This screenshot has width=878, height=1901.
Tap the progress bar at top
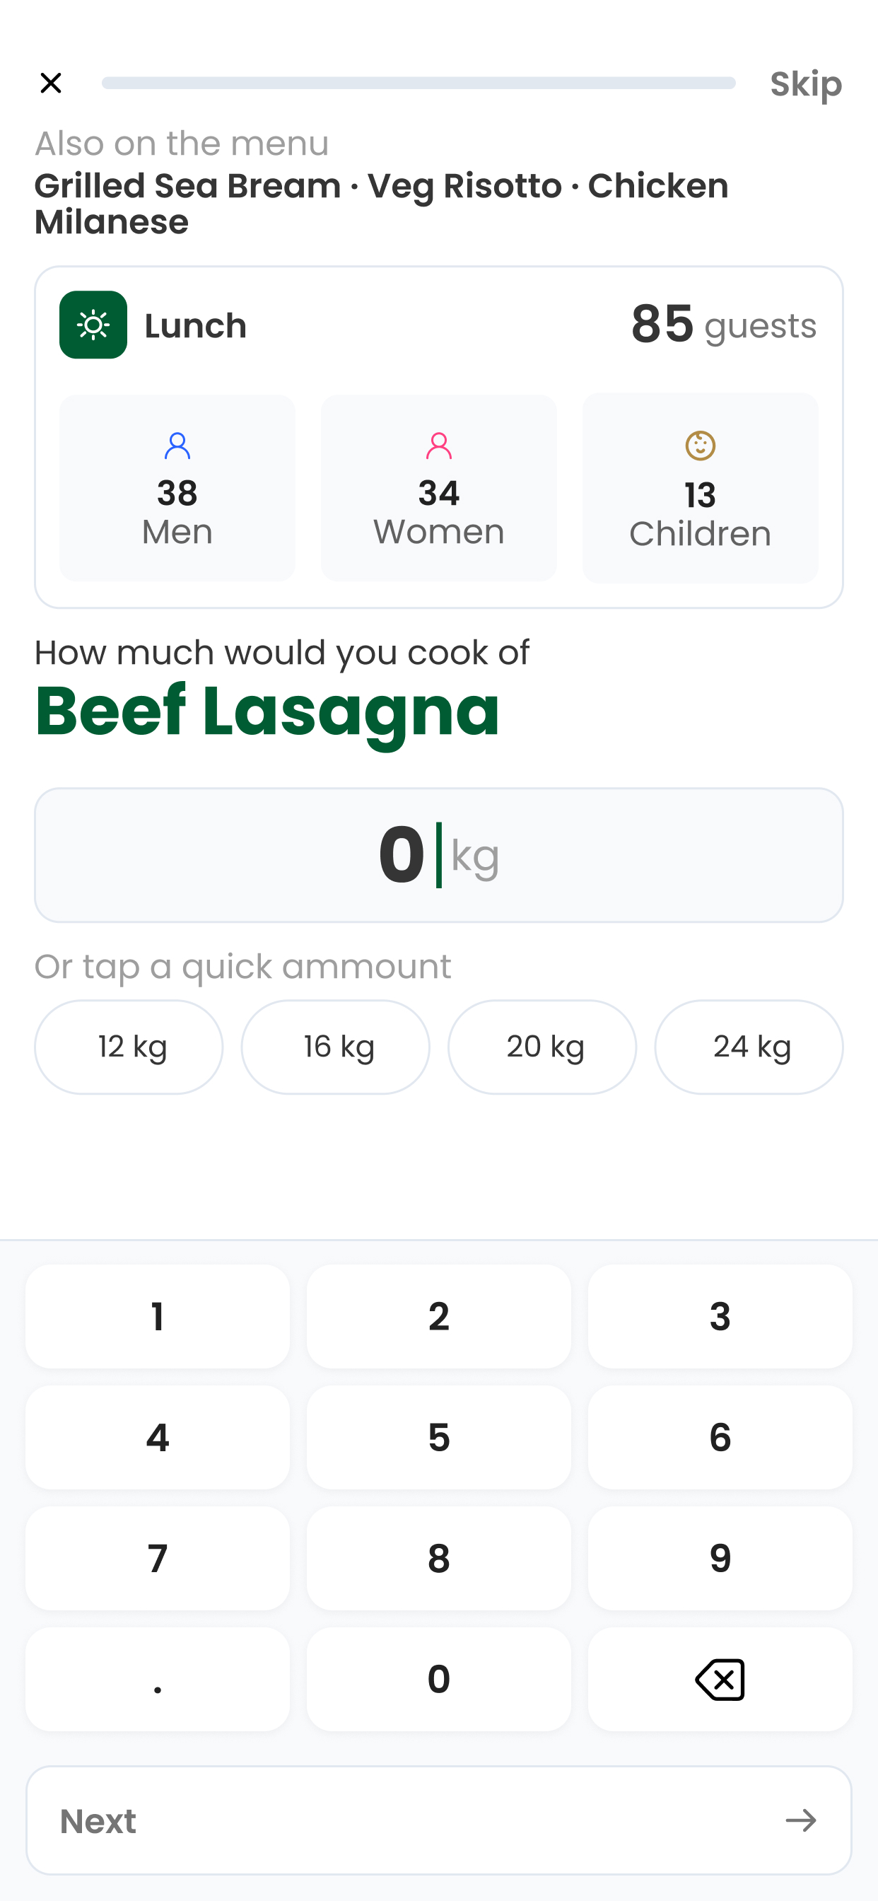click(x=418, y=83)
